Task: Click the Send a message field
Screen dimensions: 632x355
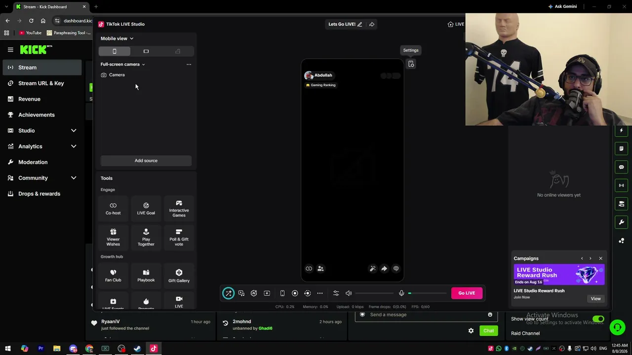Action: click(426, 315)
